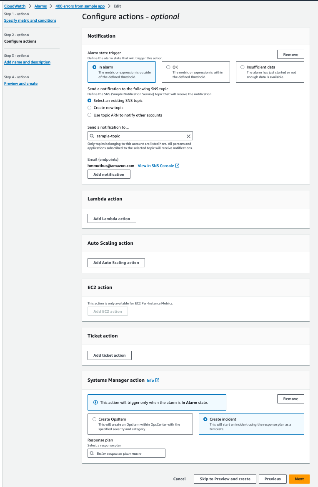This screenshot has height=487, width=318.
Task: Open the external link icon beside View in SNS Console
Action: click(x=178, y=165)
